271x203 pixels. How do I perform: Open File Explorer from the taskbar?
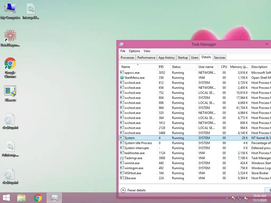coord(21,198)
